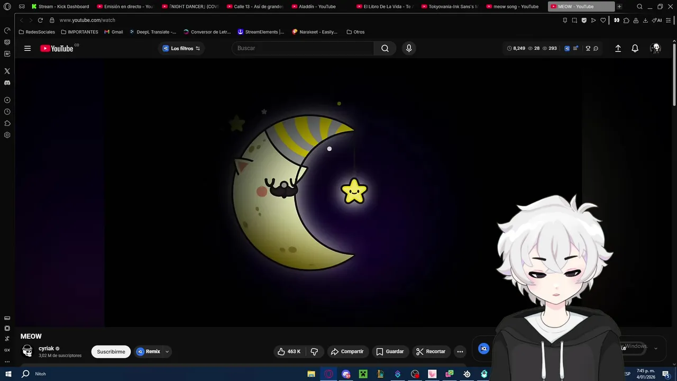677x381 pixels.
Task: Save the video with Guardar
Action: point(390,351)
